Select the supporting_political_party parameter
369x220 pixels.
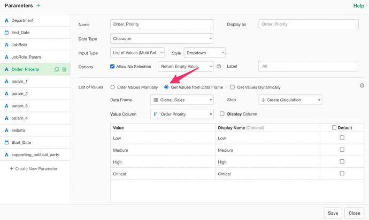coord(35,154)
